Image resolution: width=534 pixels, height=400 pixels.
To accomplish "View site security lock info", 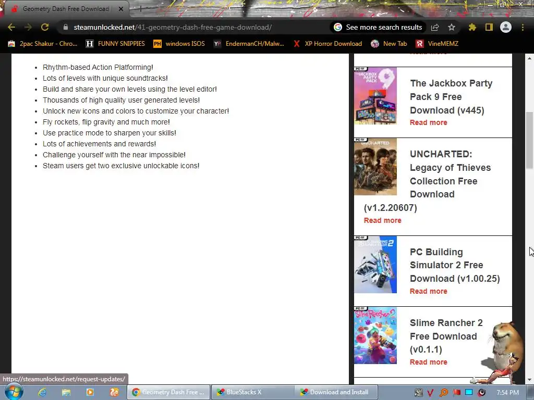I will (66, 27).
